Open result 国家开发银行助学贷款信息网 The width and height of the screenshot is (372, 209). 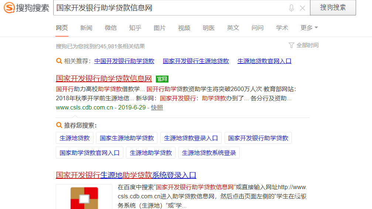coord(104,79)
